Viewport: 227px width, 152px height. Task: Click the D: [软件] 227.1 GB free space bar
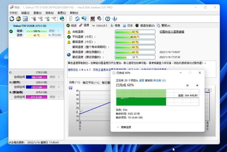coord(36,87)
